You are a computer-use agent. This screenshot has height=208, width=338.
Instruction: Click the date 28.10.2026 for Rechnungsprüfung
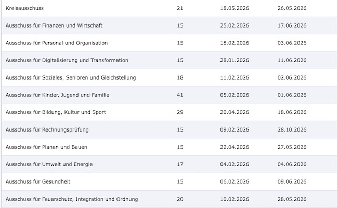tap(292, 129)
